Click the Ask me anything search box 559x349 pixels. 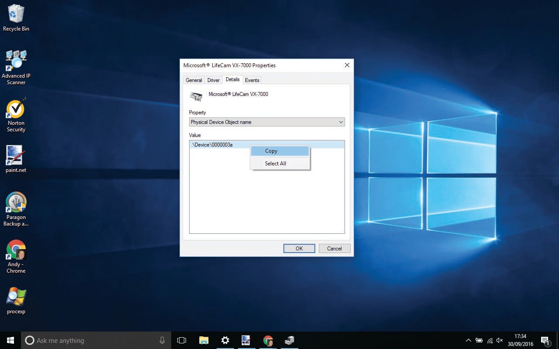pos(96,340)
